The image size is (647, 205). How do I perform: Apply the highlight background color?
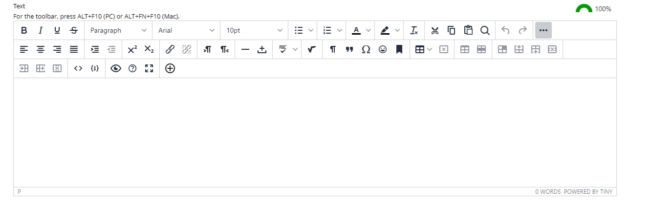click(385, 30)
